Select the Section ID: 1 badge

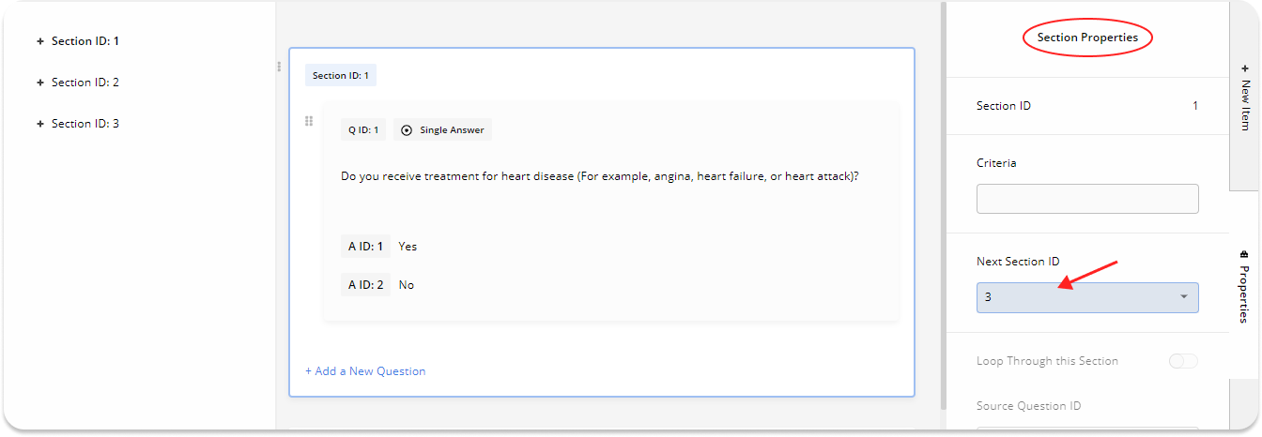click(x=341, y=76)
